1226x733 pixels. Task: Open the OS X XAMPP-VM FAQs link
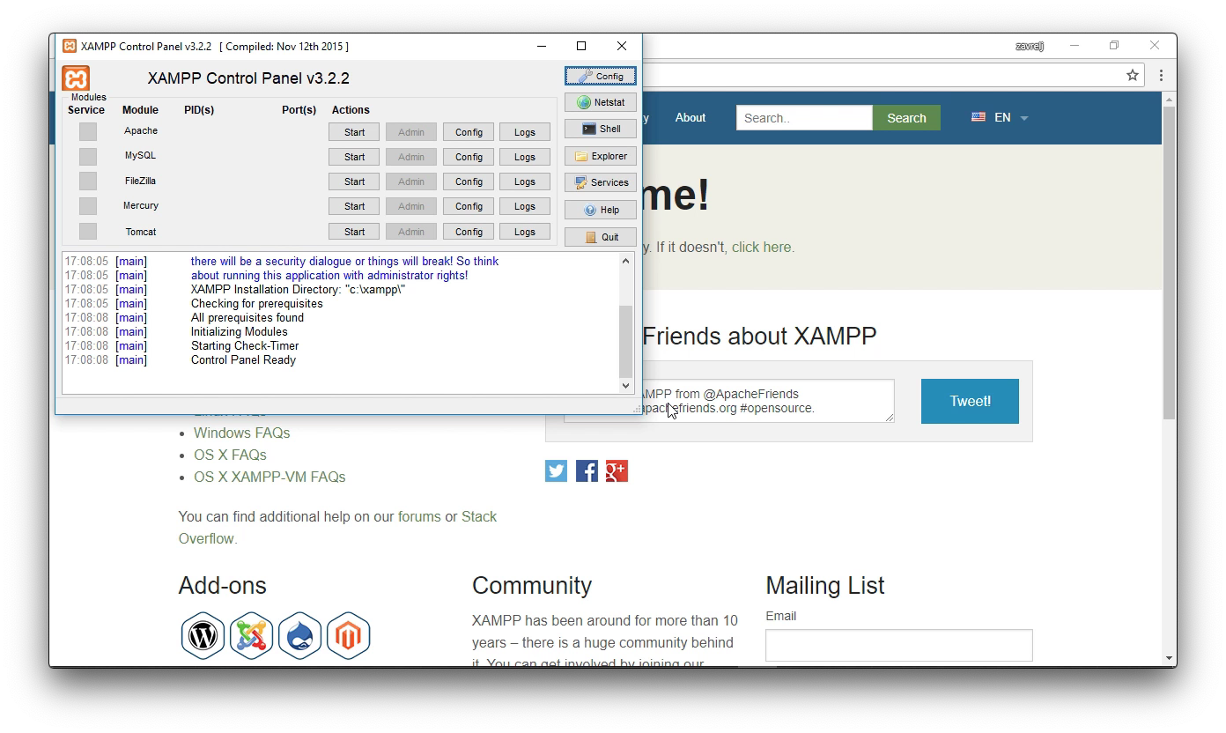click(x=270, y=477)
